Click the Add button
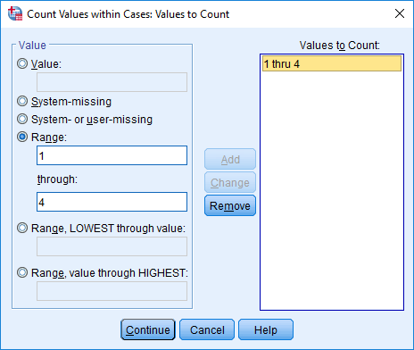Image resolution: width=414 pixels, height=350 pixels. (230, 159)
